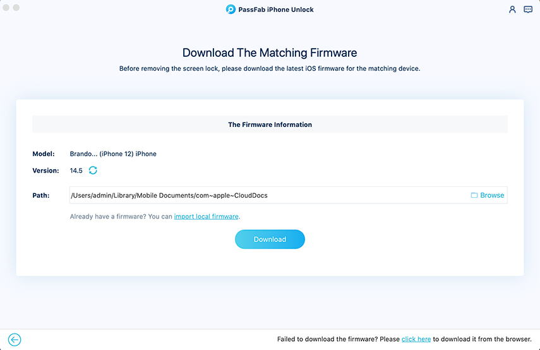Click the Model: label

pos(44,154)
